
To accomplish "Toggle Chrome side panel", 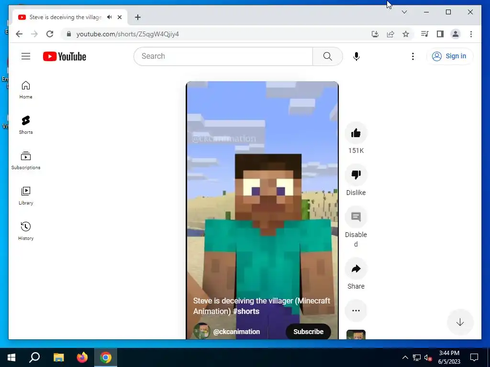I will pos(440,34).
